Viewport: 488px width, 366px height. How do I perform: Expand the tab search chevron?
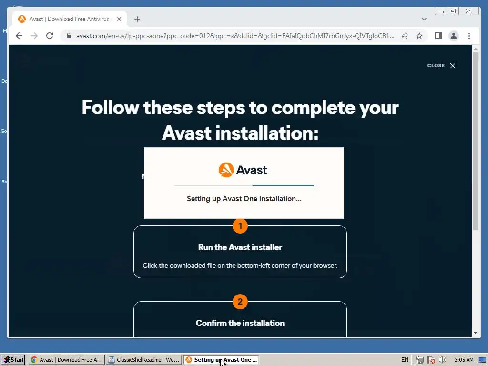(x=424, y=19)
